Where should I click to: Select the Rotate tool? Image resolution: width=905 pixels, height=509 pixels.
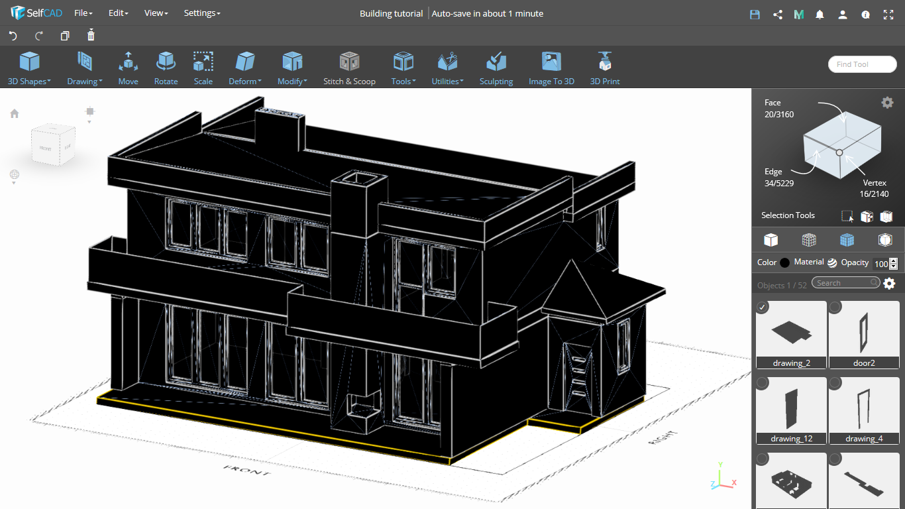(x=166, y=69)
